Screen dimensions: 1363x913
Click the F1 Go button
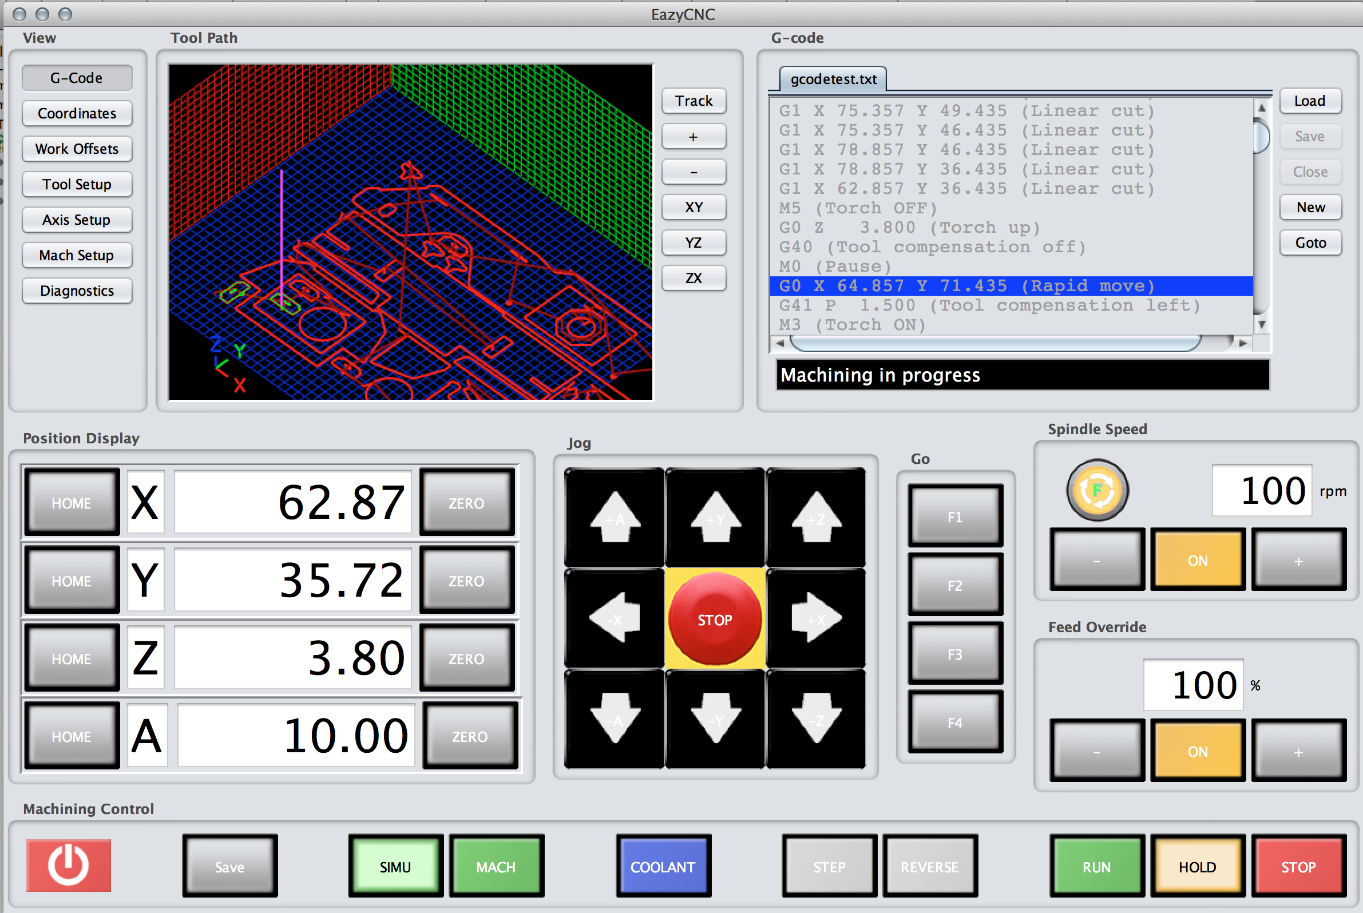[x=955, y=517]
